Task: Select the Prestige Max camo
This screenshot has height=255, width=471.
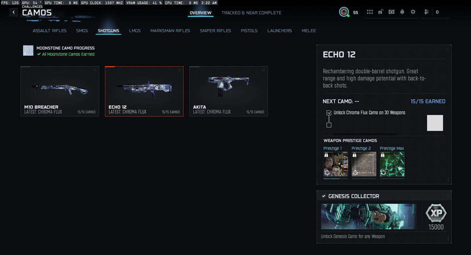Action: tap(392, 164)
